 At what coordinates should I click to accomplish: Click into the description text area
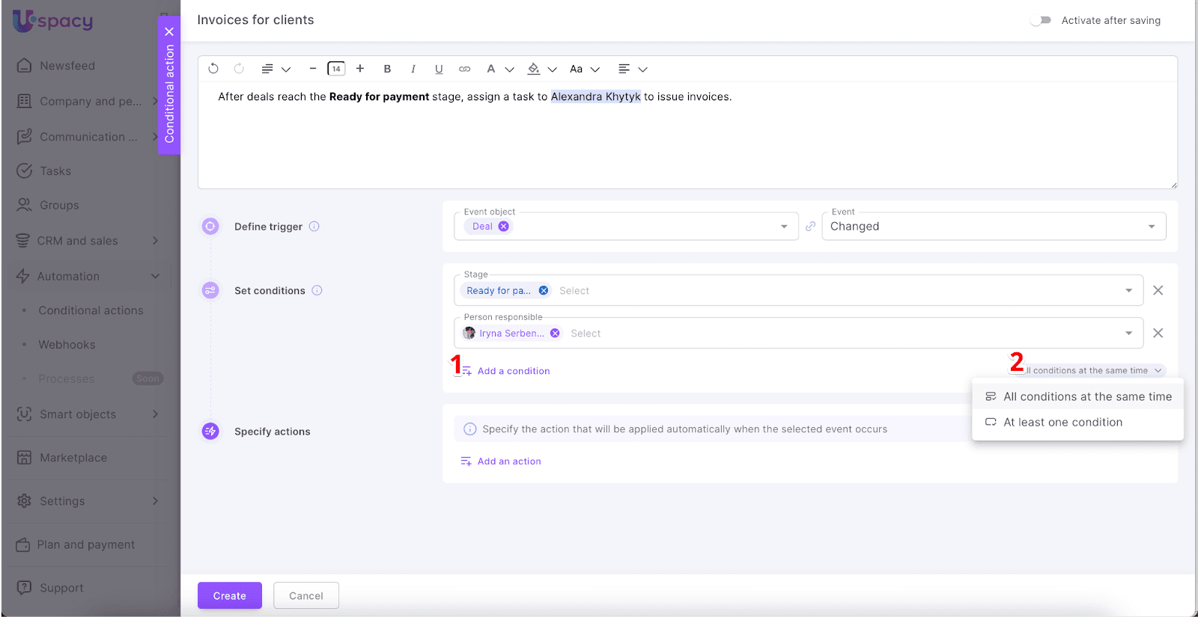pyautogui.click(x=687, y=142)
